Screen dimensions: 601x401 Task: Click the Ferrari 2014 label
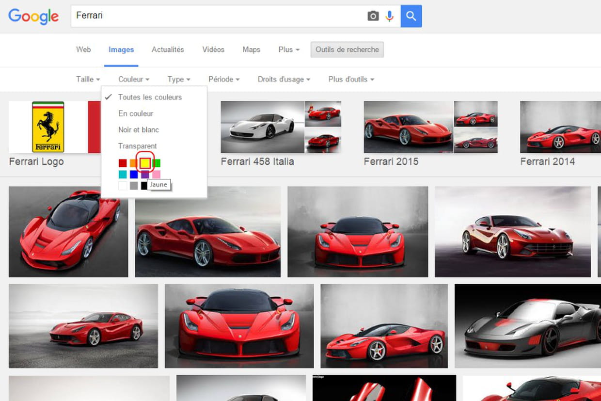tap(548, 161)
